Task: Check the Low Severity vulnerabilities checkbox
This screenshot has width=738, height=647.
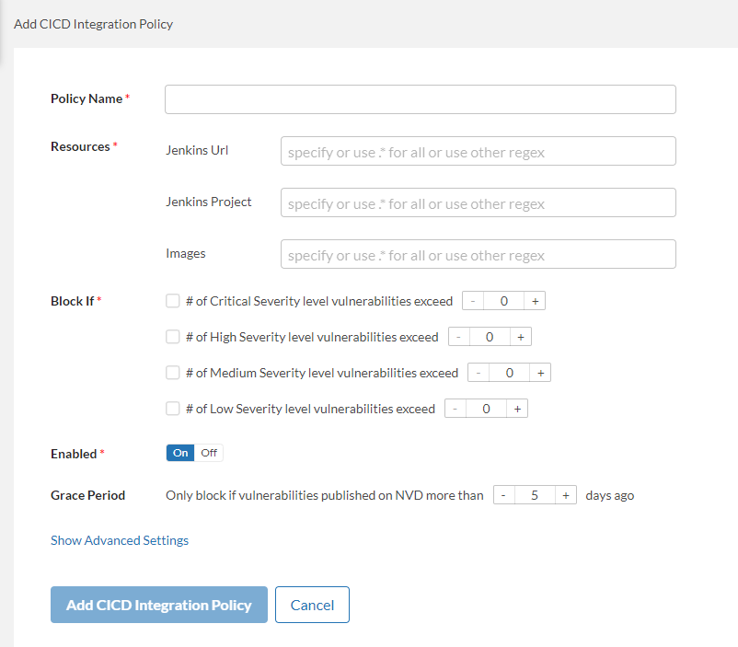Action: [172, 409]
